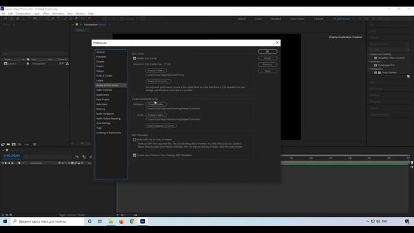The height and width of the screenshot is (233, 414).
Task: Select the Selection tool in the toolbar
Action: (x=12, y=19)
